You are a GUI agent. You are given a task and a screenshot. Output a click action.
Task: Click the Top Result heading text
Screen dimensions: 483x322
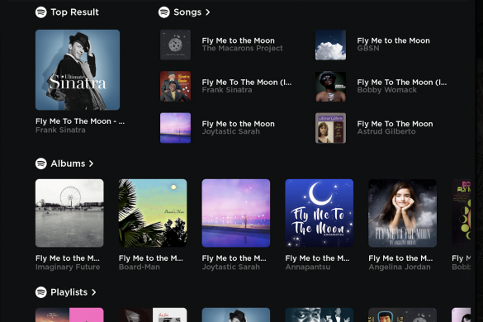(x=74, y=12)
